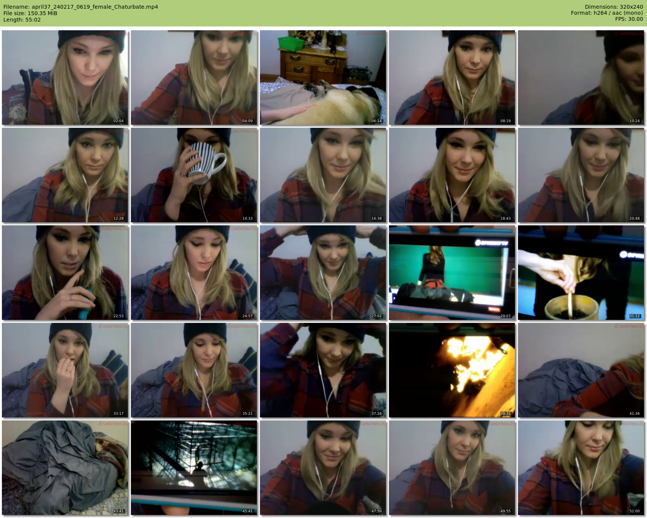Click the green-screen video thumbnail at 29:07
Image resolution: width=647 pixels, height=518 pixels.
[452, 273]
